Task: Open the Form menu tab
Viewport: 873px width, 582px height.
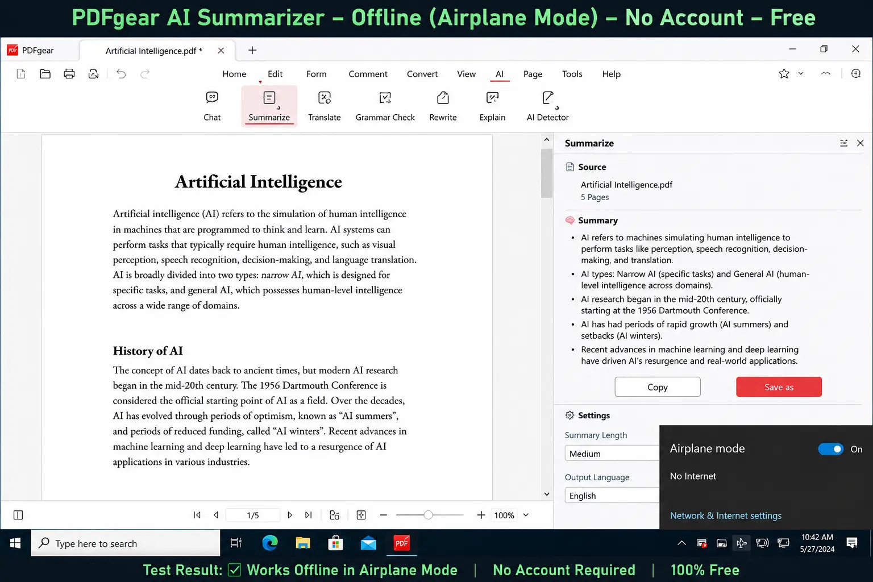Action: coord(317,74)
